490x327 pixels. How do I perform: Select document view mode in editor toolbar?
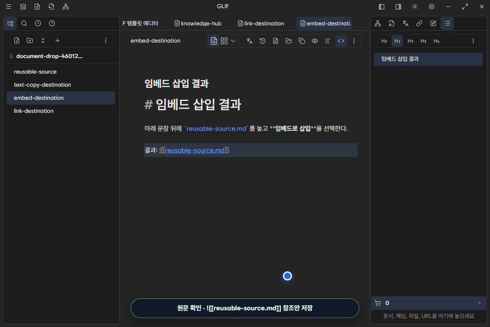click(214, 41)
